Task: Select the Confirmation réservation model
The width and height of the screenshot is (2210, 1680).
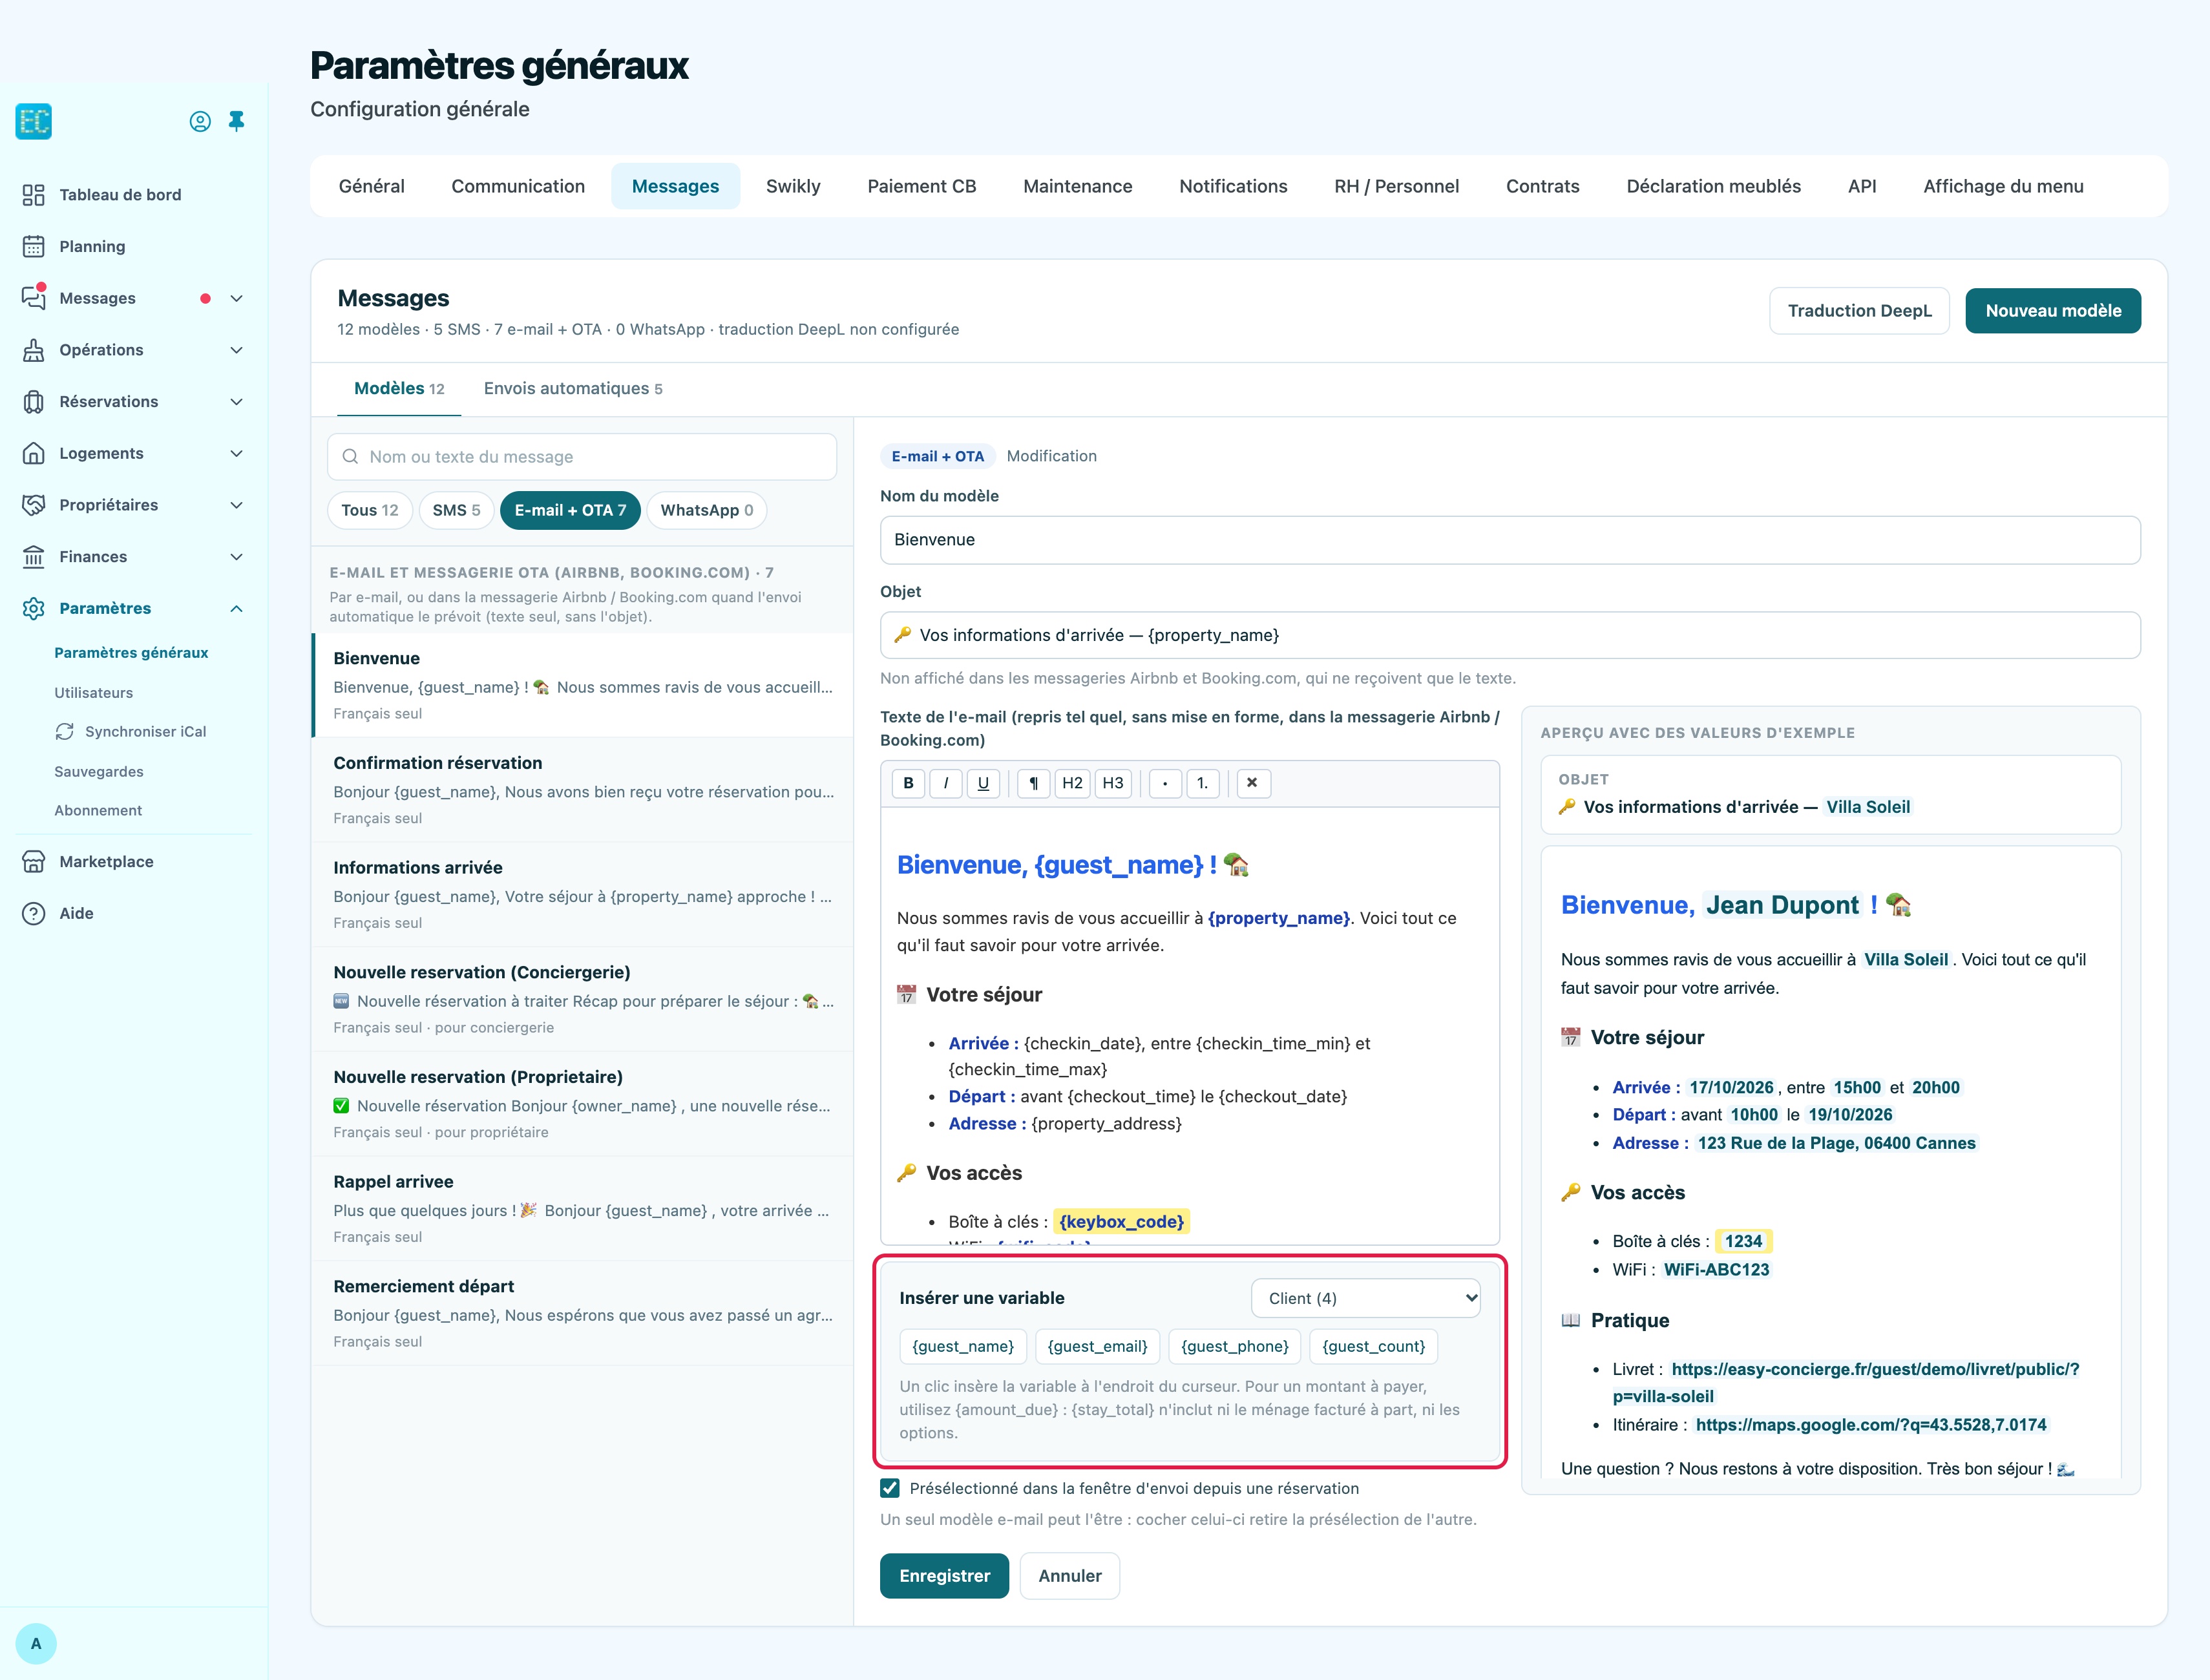Action: 583,790
